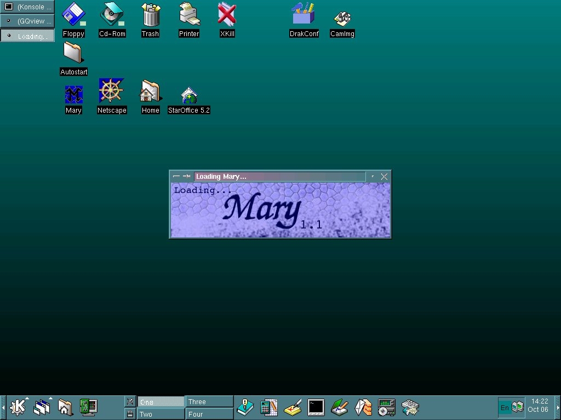Open the K application menu
Screen dimensions: 561x420
pyautogui.click(x=18, y=407)
